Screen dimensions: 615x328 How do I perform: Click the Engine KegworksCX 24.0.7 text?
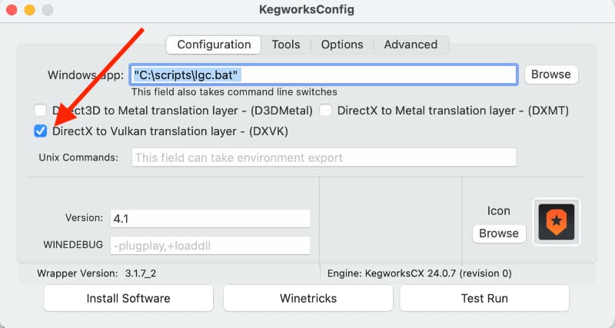[419, 273]
